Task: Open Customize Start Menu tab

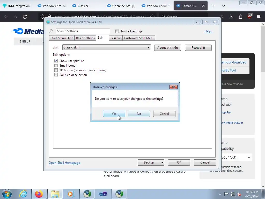Action: 139,38
